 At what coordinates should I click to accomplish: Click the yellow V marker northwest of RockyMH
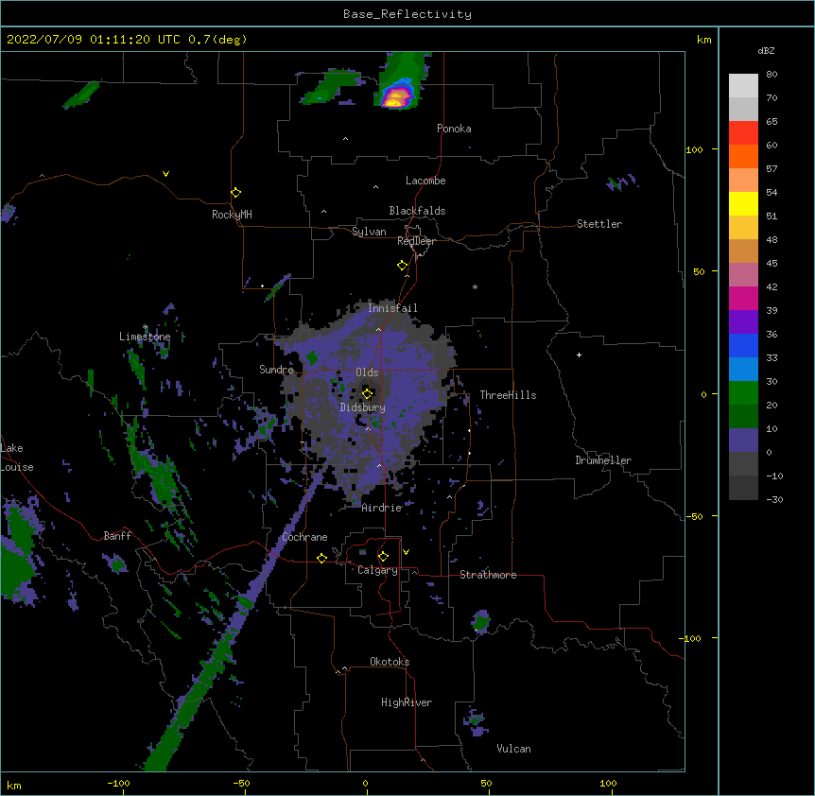165,174
